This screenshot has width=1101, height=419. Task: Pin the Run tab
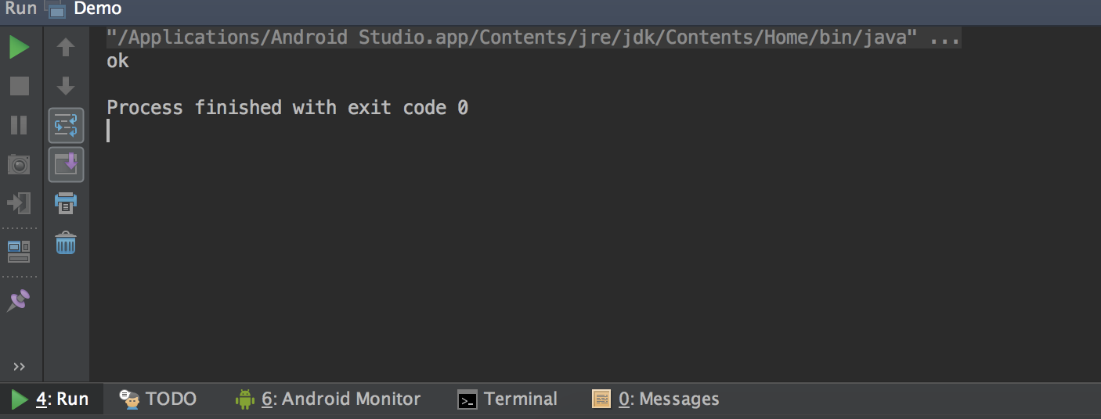pyautogui.click(x=19, y=301)
